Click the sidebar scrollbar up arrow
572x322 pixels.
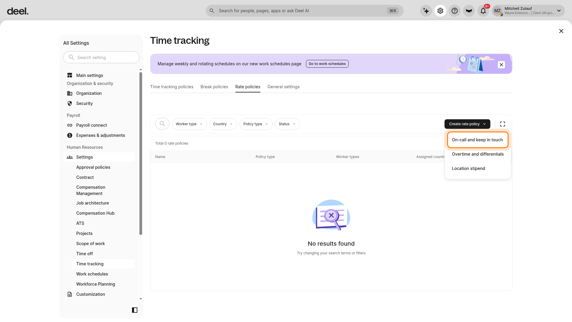click(x=141, y=69)
